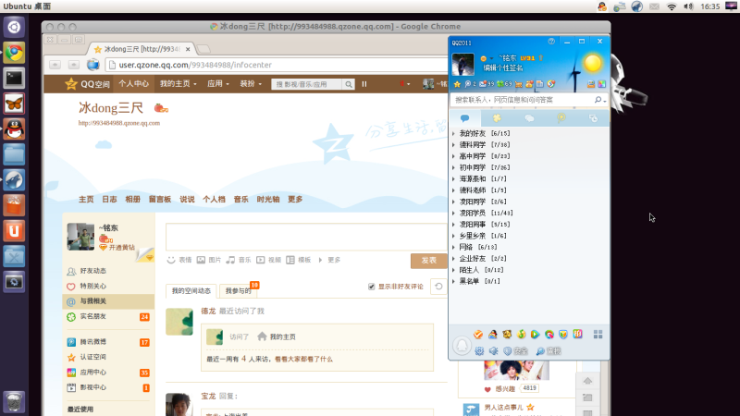Select QQ contacts tab speech bubble
The image size is (740, 416).
point(465,118)
